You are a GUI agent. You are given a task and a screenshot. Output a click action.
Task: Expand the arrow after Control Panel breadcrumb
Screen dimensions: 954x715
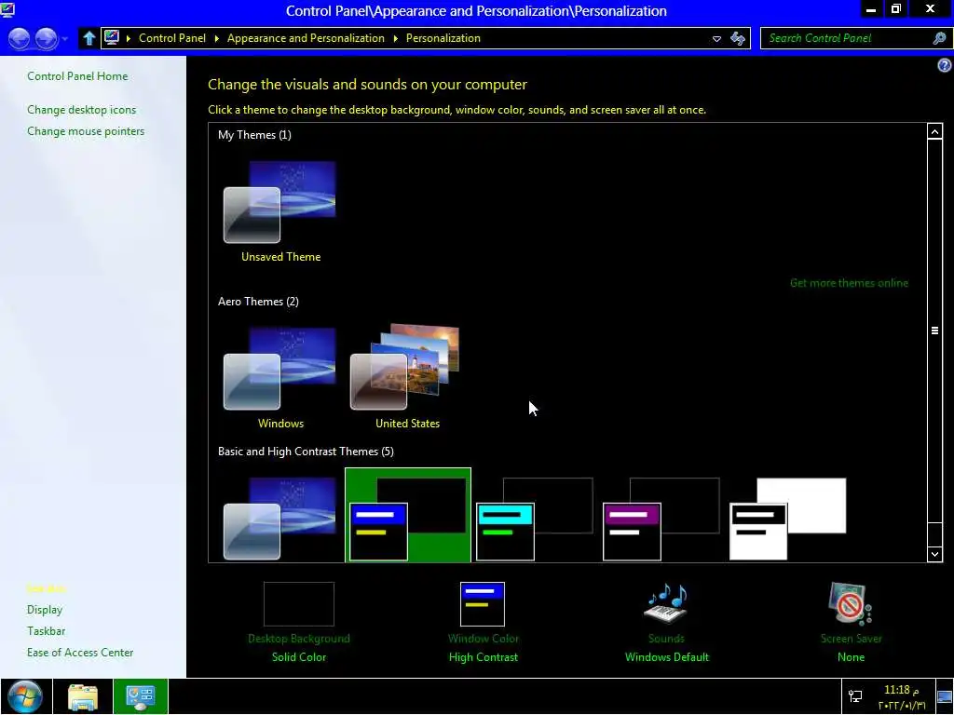point(216,38)
